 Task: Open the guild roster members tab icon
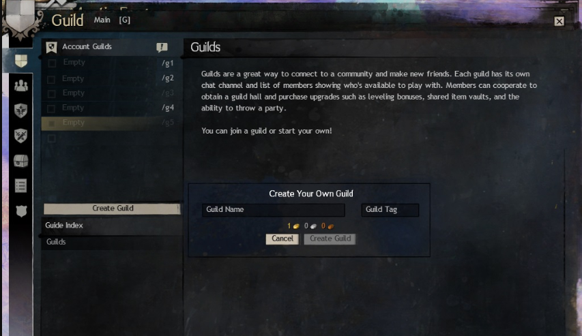pos(21,86)
